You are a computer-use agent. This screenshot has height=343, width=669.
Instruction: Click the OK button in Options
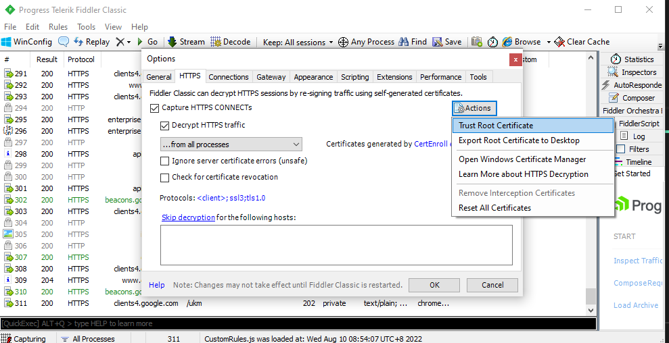[x=434, y=285]
